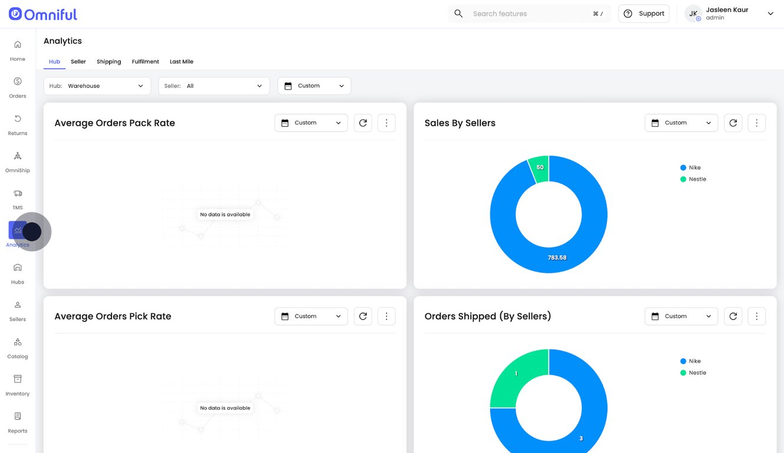Refresh the Average Orders Pick Rate chart
Screen dimensions: 784x453
tap(363, 316)
